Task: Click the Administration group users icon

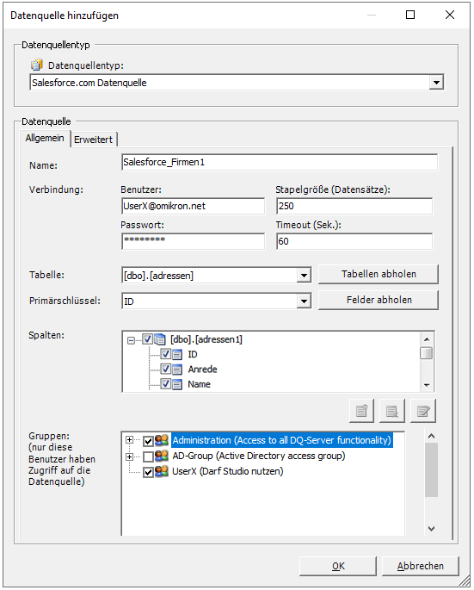Action: pos(162,440)
